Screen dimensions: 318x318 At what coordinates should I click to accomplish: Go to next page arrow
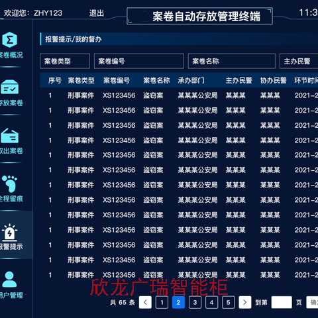coord(244,302)
